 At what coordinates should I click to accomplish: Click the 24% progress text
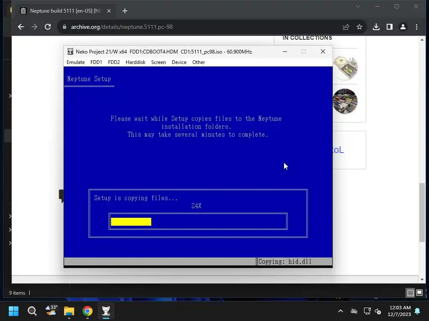tap(196, 206)
